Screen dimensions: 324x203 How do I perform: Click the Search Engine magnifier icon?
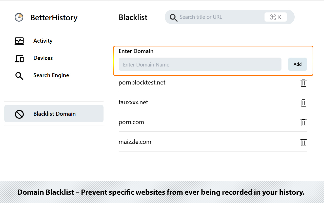point(19,76)
